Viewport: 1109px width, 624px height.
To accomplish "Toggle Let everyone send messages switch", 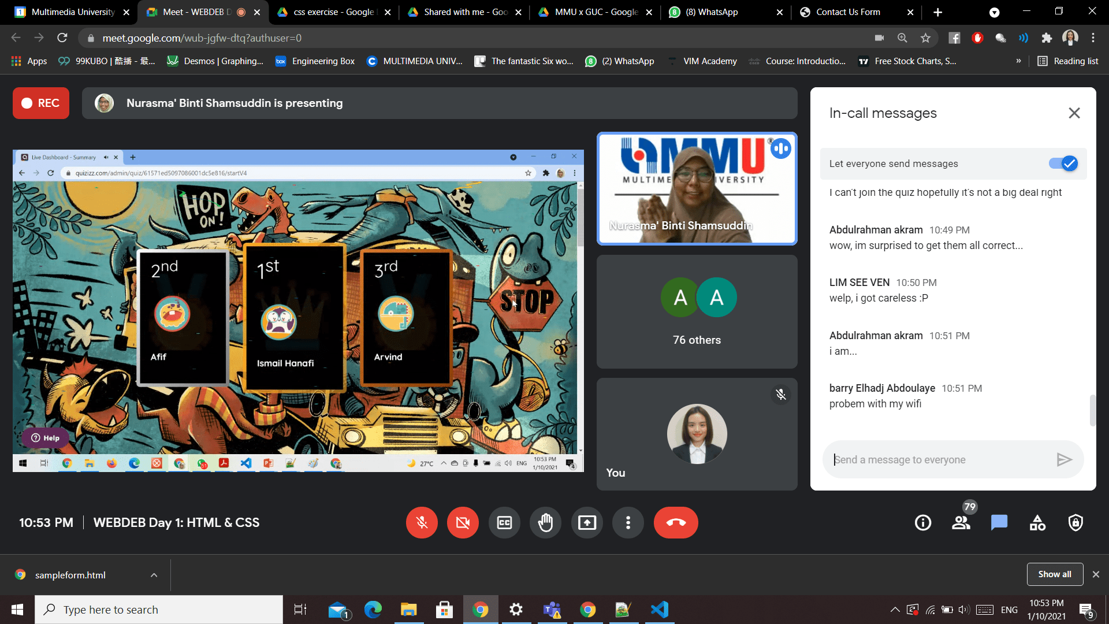I will tap(1063, 164).
